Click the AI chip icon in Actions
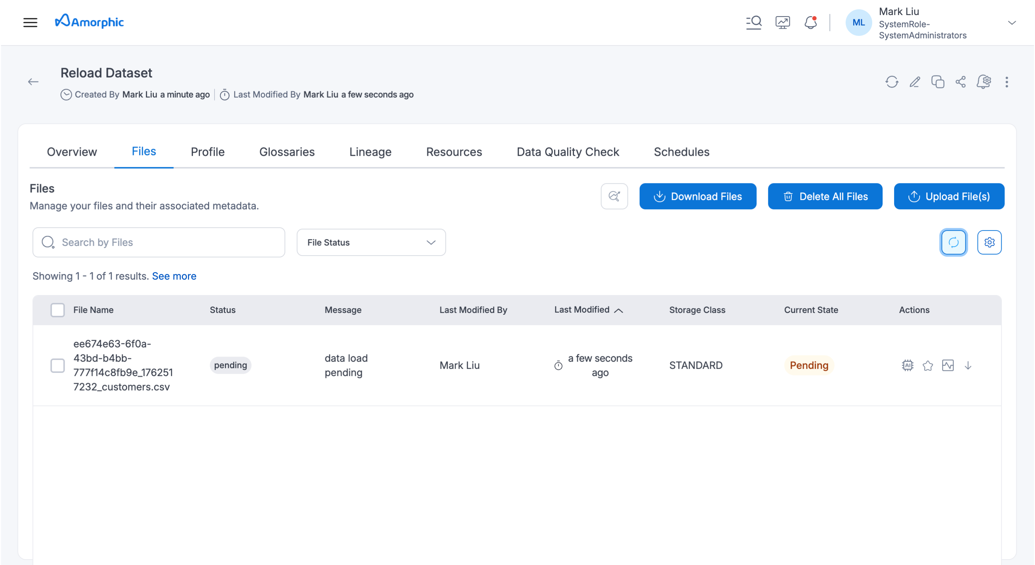The height and width of the screenshot is (565, 1035). (907, 365)
